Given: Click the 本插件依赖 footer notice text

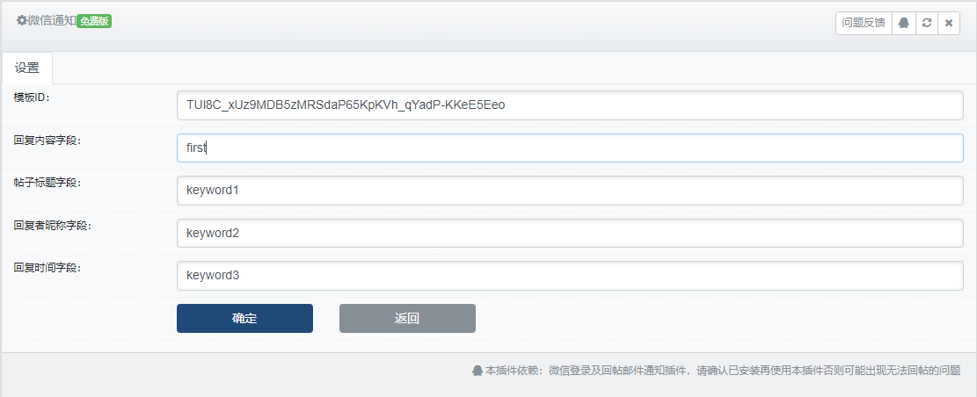Looking at the screenshot, I should (x=723, y=371).
